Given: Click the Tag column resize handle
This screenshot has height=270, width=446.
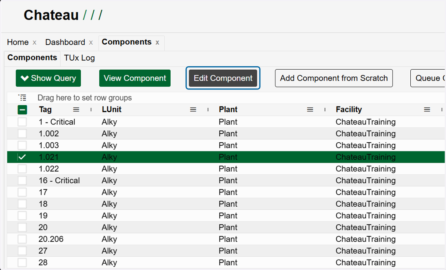Looking at the screenshot, I should [91, 109].
